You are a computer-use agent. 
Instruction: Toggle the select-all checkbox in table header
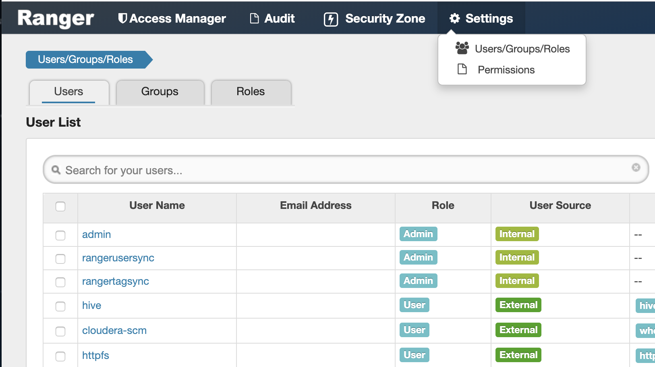pos(60,206)
